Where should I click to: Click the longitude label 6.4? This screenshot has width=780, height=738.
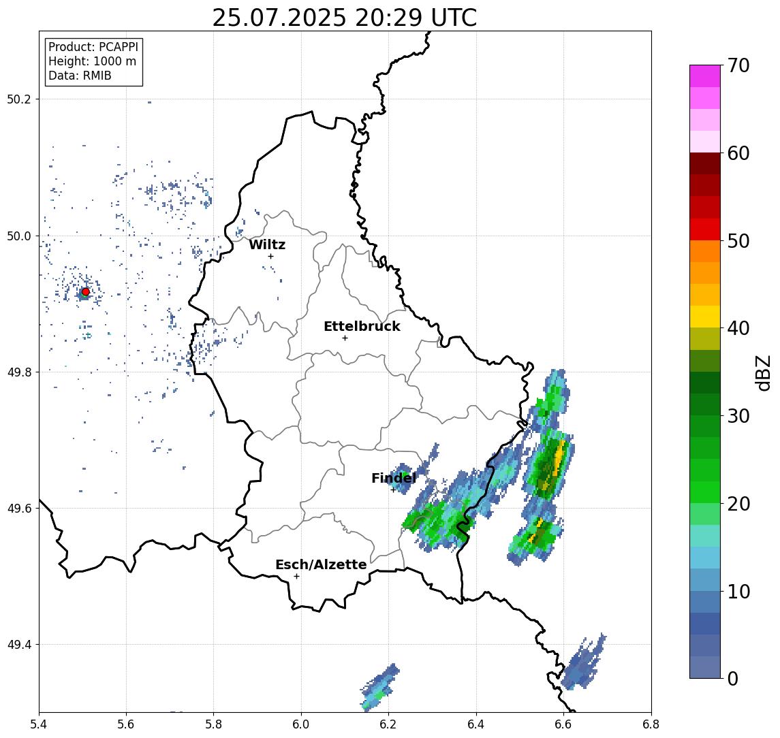point(476,724)
